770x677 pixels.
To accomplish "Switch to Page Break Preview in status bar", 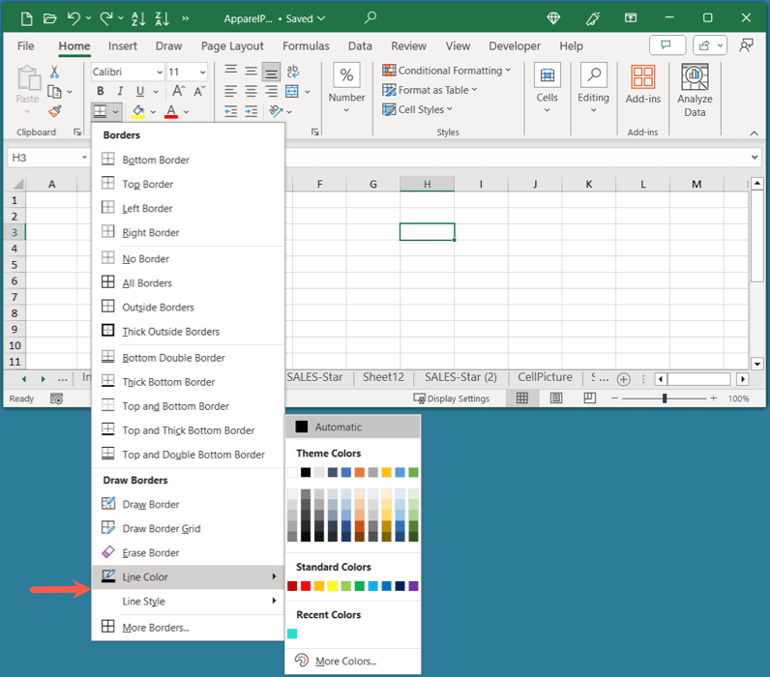I will tap(589, 398).
